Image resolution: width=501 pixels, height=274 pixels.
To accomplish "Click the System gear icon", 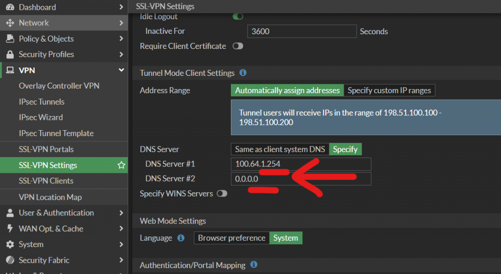I will click(x=10, y=244).
